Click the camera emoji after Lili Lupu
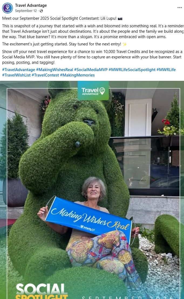 120,18
